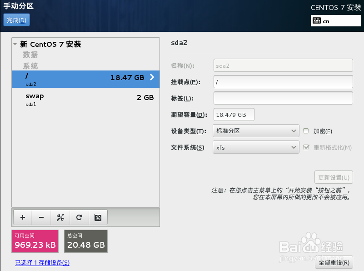Click the reload storage configuration icon
Image resolution: width=364 pixels, height=271 pixels.
(x=79, y=217)
